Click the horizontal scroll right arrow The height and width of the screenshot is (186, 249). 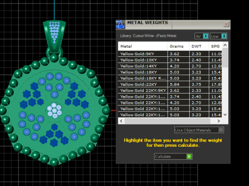coord(219,121)
